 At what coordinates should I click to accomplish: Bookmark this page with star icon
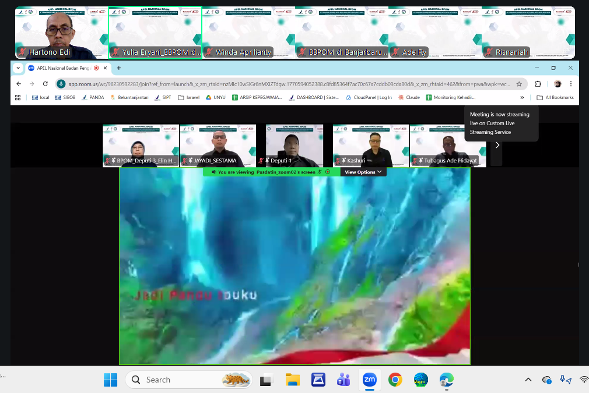[x=519, y=84]
